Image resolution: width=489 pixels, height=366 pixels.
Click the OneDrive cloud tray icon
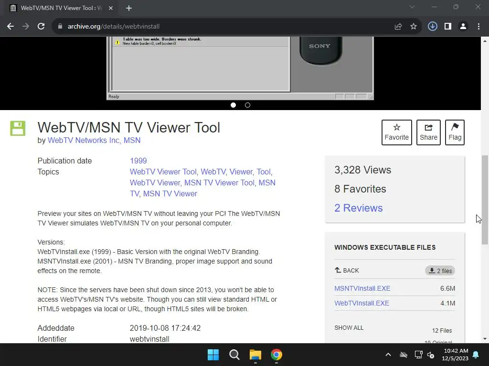(x=404, y=355)
